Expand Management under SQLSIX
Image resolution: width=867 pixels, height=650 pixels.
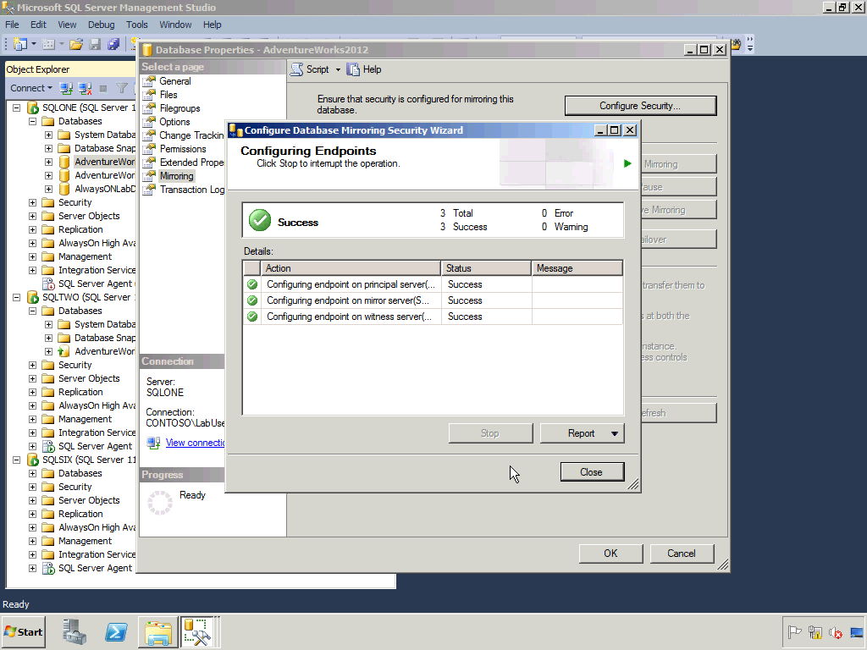33,541
